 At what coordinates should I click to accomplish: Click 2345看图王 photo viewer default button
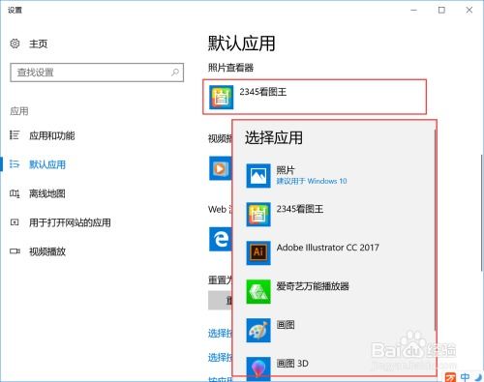(x=315, y=97)
